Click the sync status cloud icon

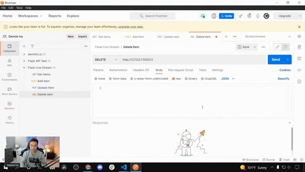tap(203, 16)
